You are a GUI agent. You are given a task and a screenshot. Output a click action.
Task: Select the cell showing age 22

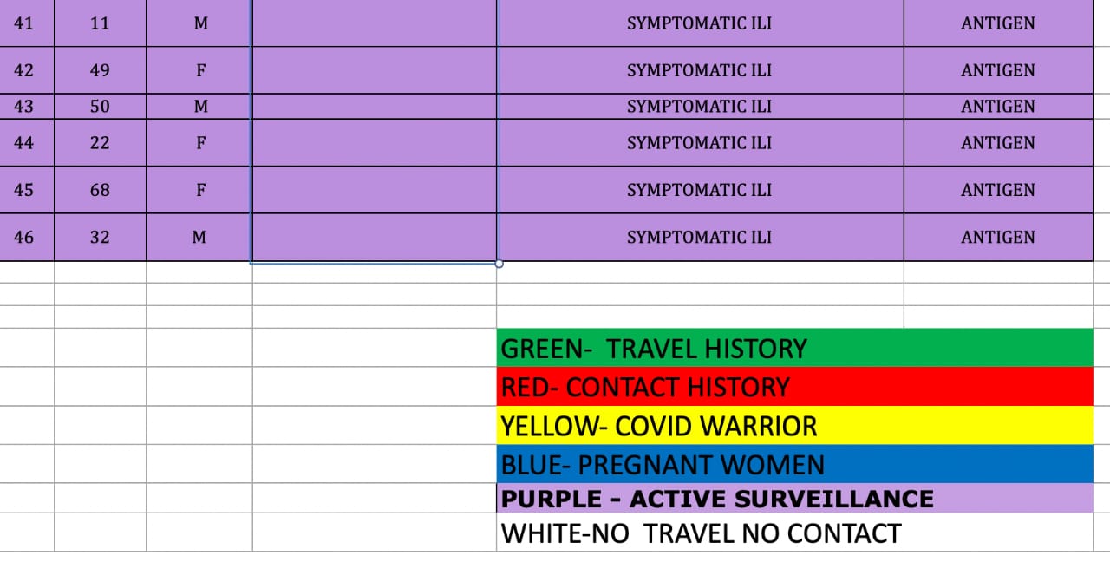[x=100, y=143]
